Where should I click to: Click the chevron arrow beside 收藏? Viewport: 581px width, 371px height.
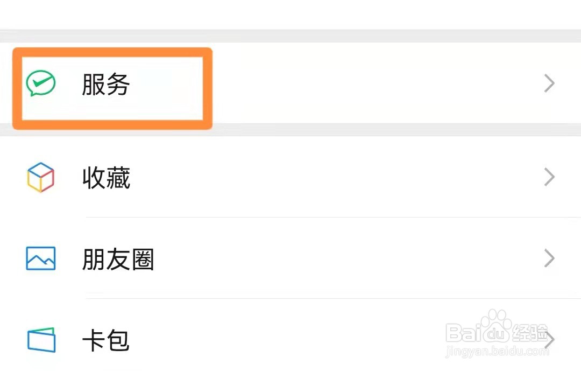tap(549, 177)
